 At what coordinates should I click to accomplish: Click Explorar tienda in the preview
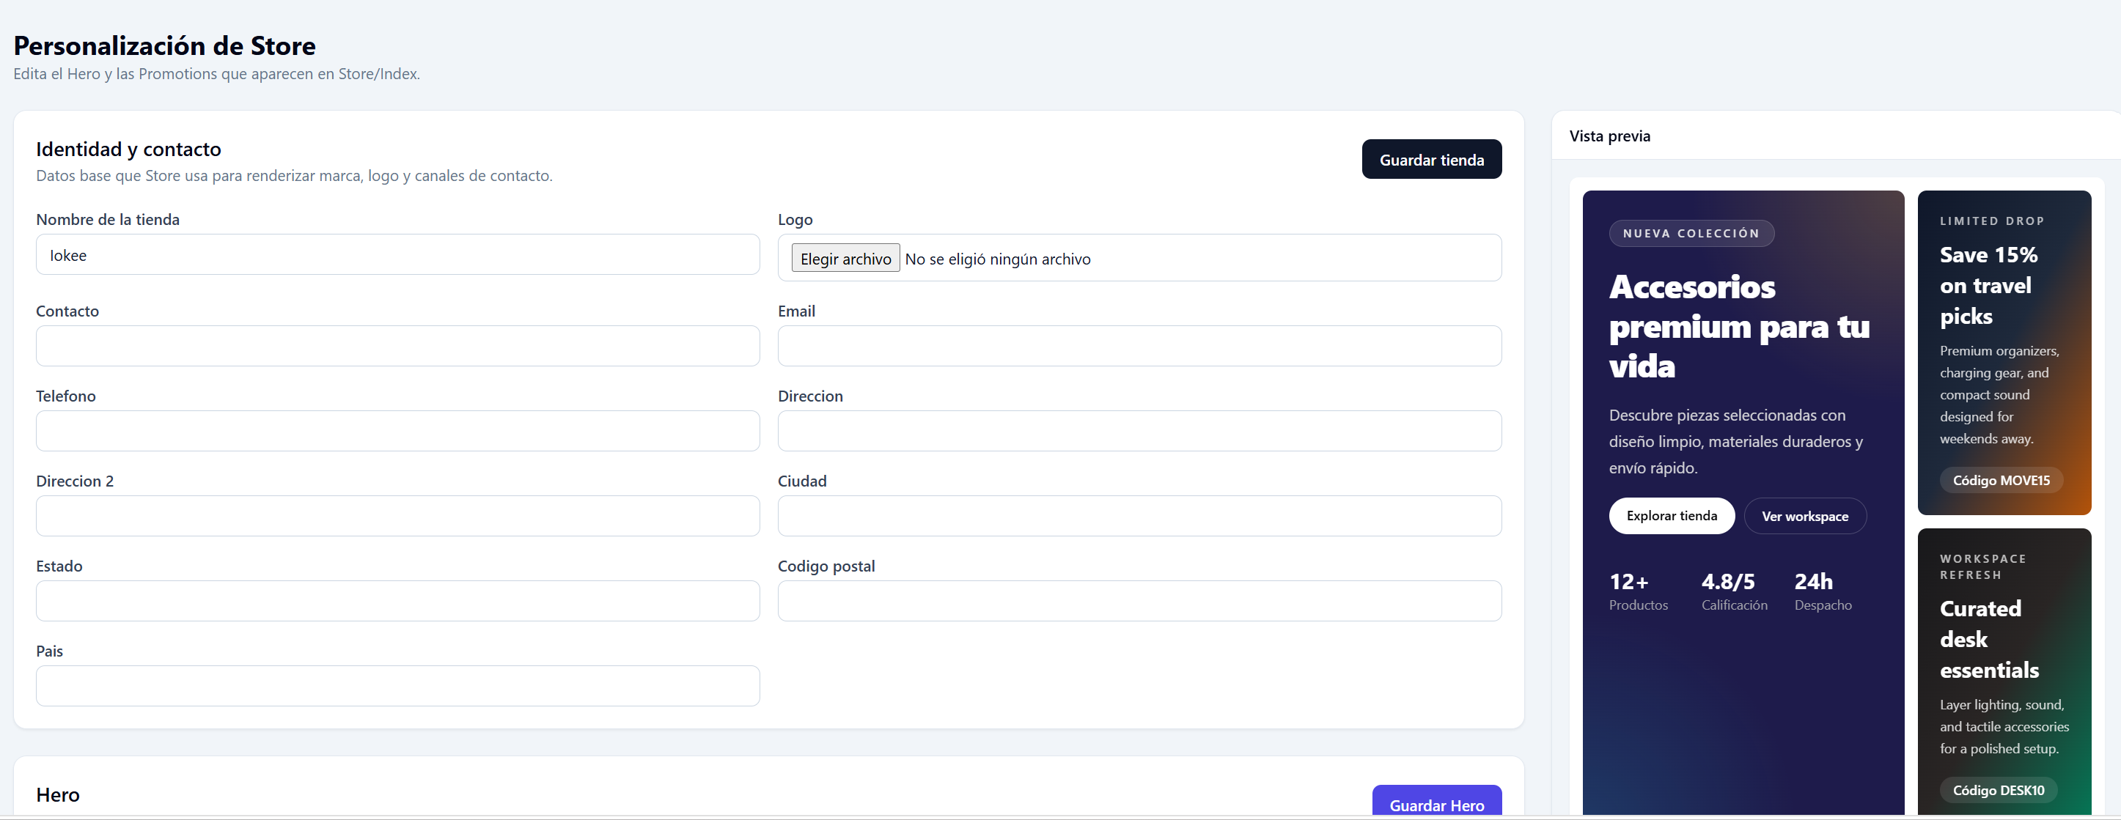click(1672, 515)
